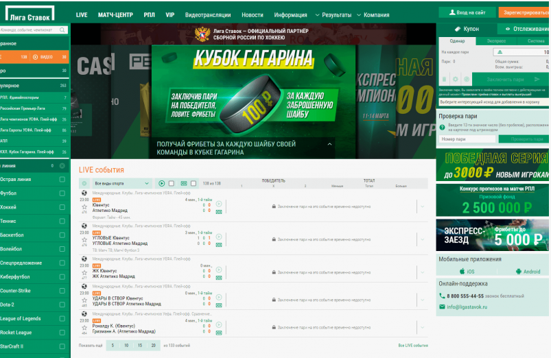Open pitch tracker for Роналду К. event
Screen dimensions: 551x358
coord(219,333)
